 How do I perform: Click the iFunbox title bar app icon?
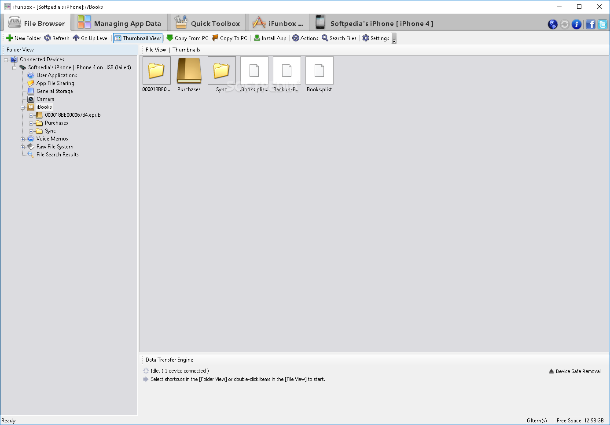point(7,7)
